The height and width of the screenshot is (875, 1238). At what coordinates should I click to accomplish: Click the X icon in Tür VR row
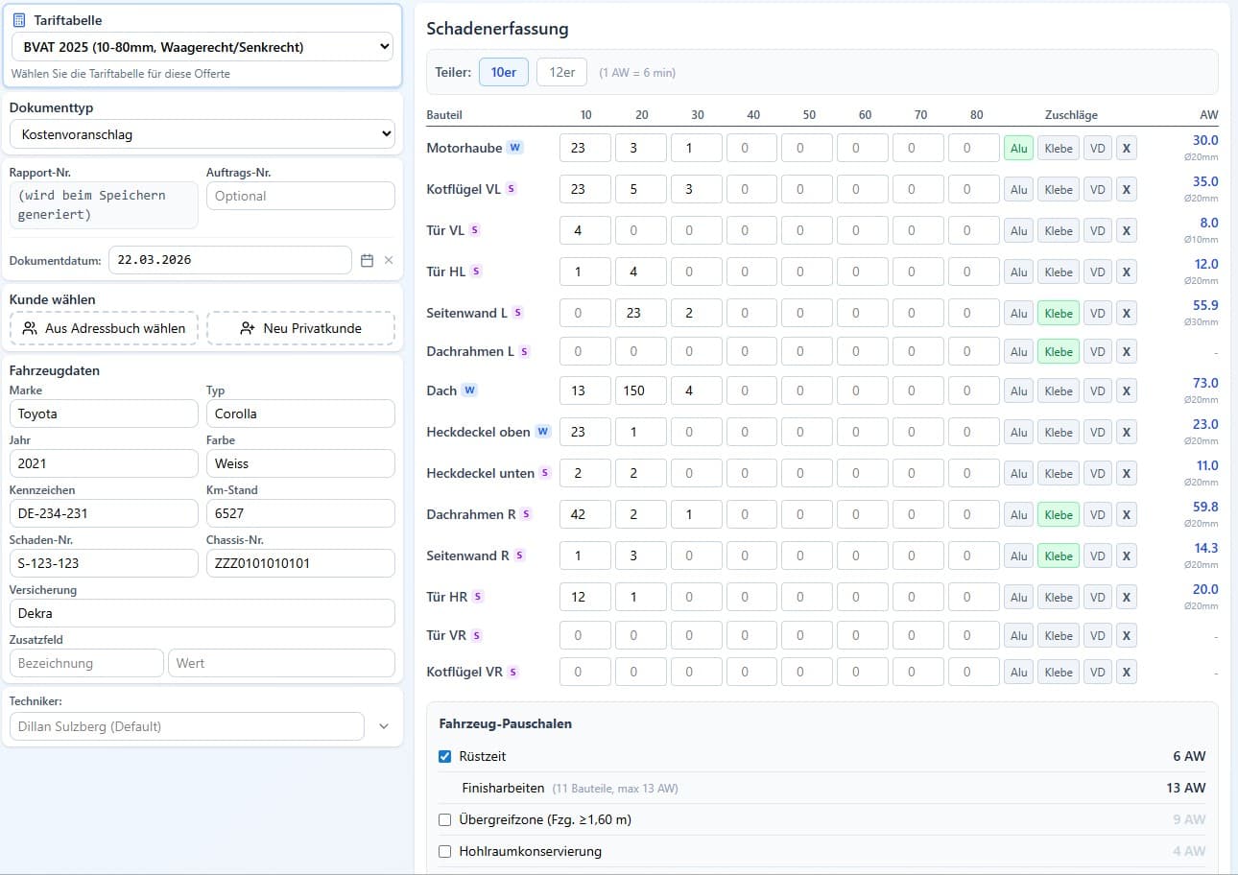pos(1126,636)
